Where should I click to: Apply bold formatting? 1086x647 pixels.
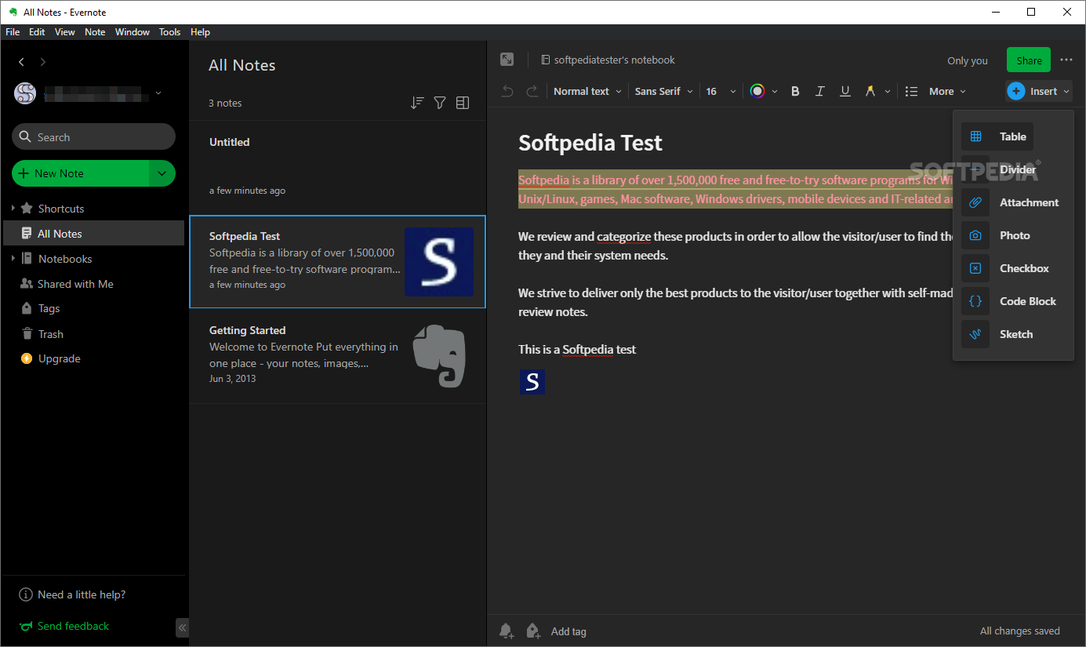point(795,91)
